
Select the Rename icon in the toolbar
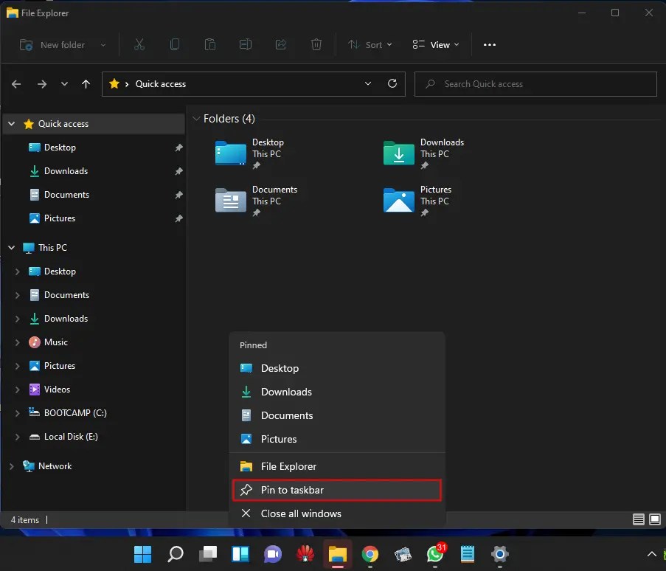[246, 44]
